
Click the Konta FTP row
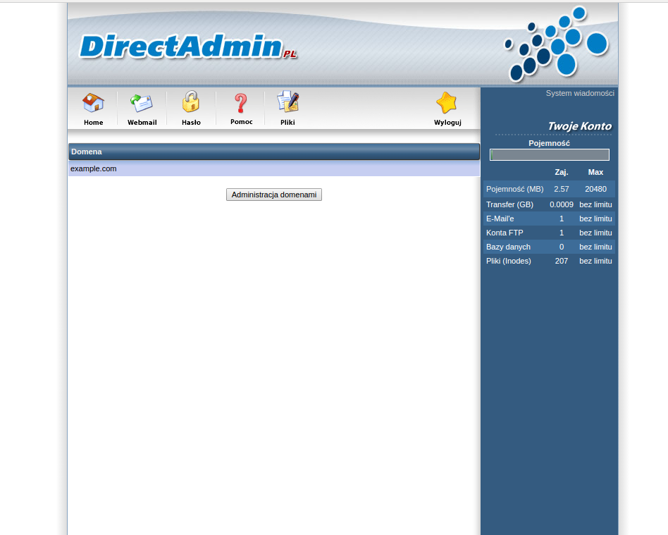(549, 233)
